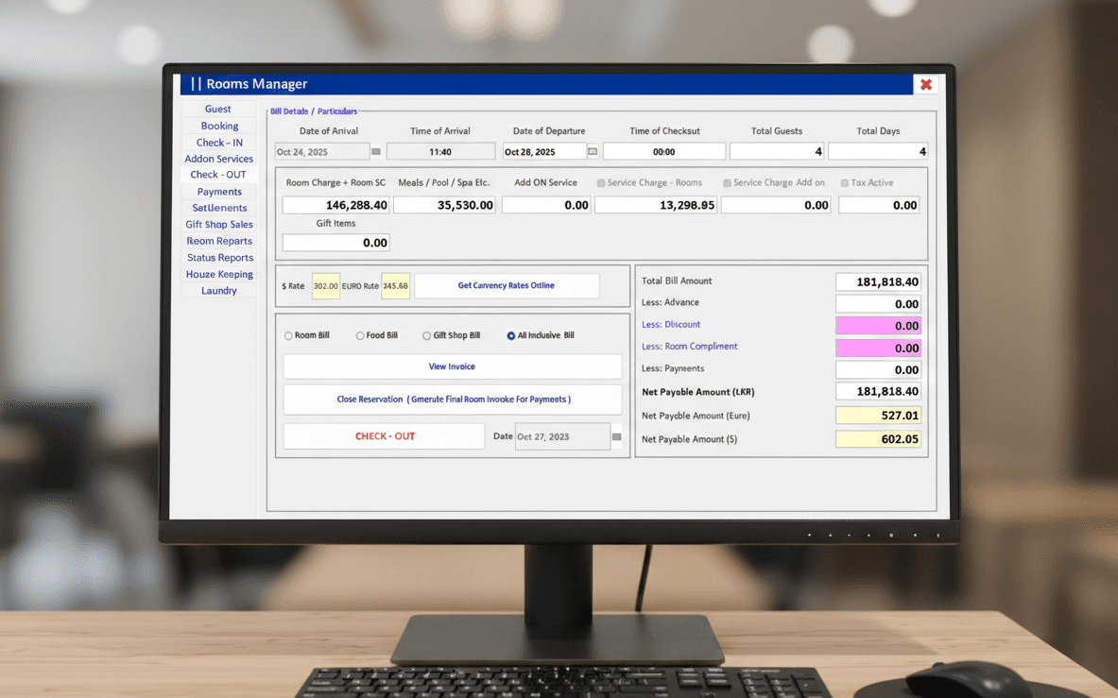This screenshot has height=698, width=1118.
Task: Enable the Service Charge - Rooms checkbox
Action: point(600,182)
